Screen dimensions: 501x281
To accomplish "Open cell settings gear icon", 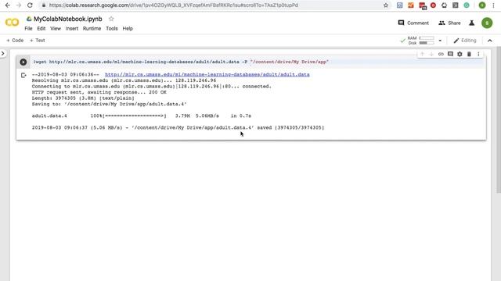I will coord(460,54).
